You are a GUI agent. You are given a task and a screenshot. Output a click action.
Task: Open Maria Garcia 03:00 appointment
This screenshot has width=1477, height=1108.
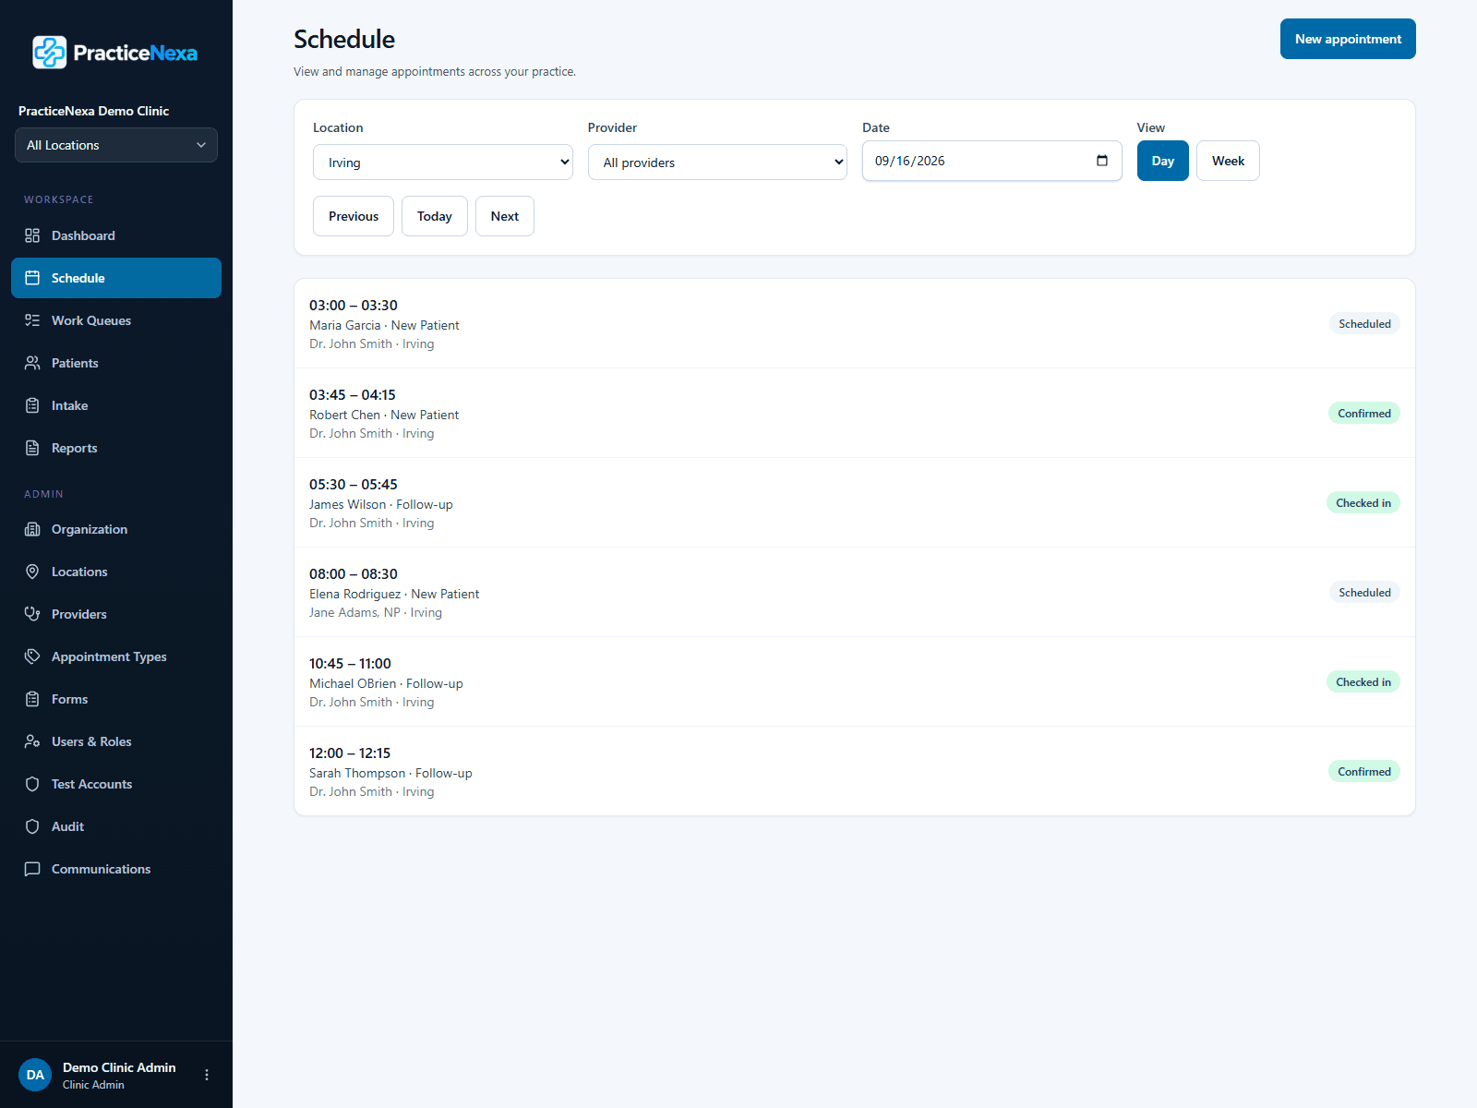[x=855, y=324]
